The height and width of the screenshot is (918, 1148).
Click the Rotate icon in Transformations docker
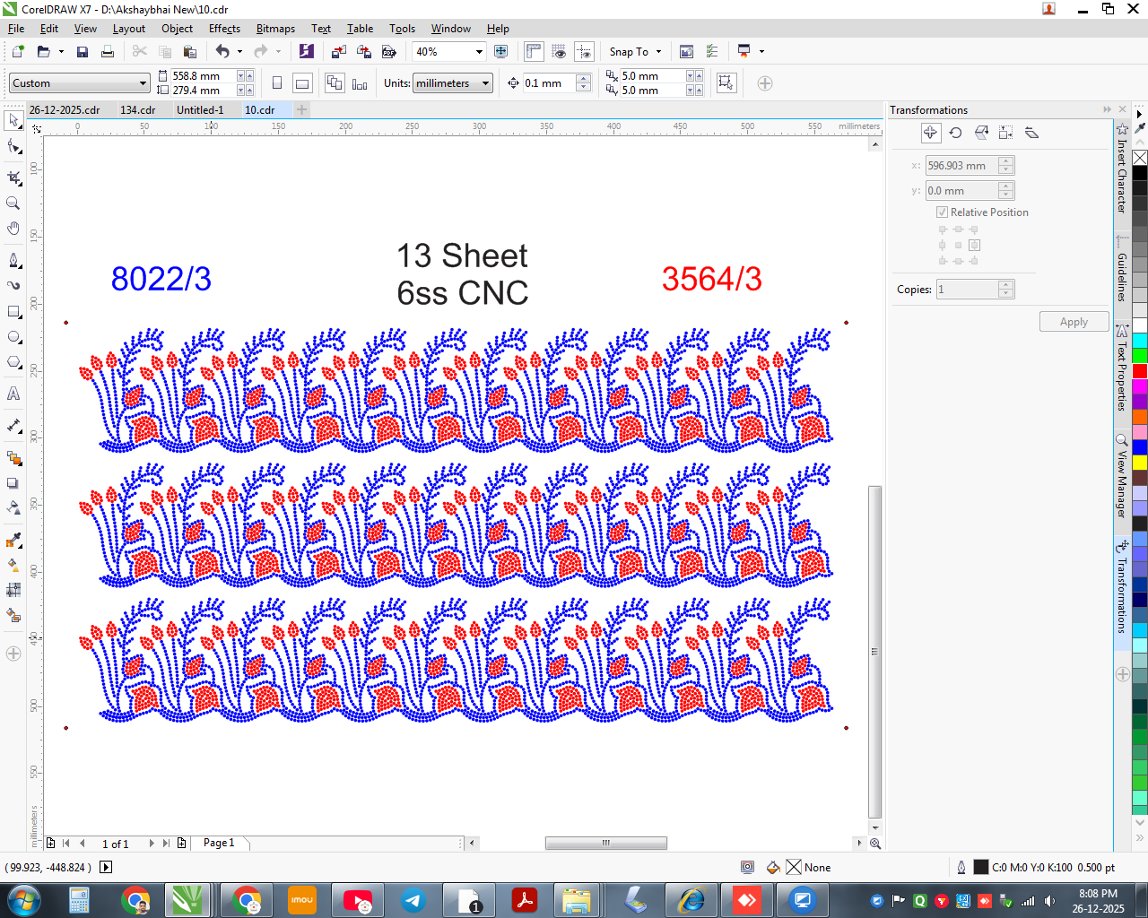[x=956, y=133]
